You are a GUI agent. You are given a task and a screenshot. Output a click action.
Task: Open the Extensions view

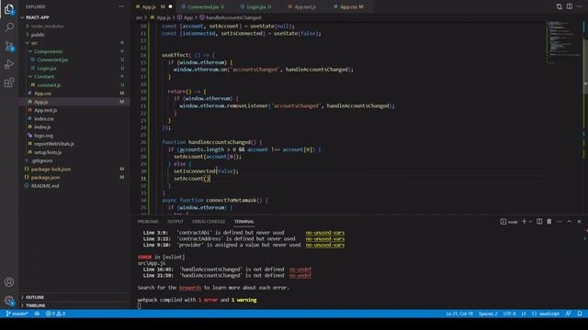9,82
